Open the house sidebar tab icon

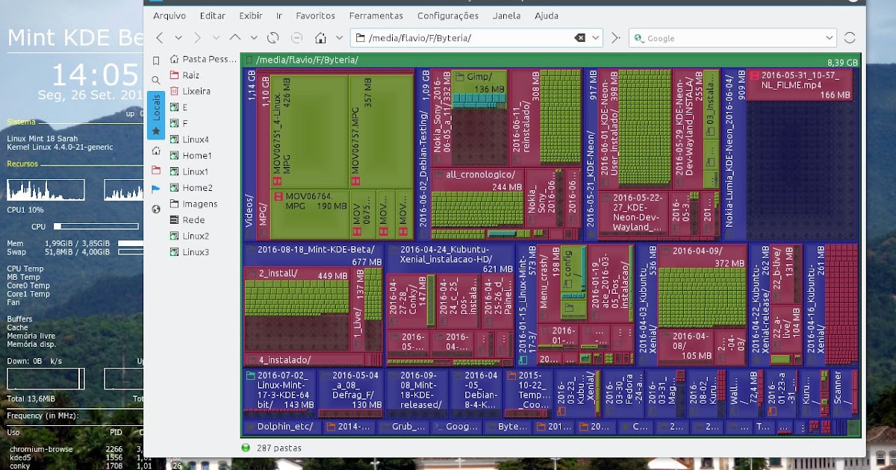click(x=156, y=151)
